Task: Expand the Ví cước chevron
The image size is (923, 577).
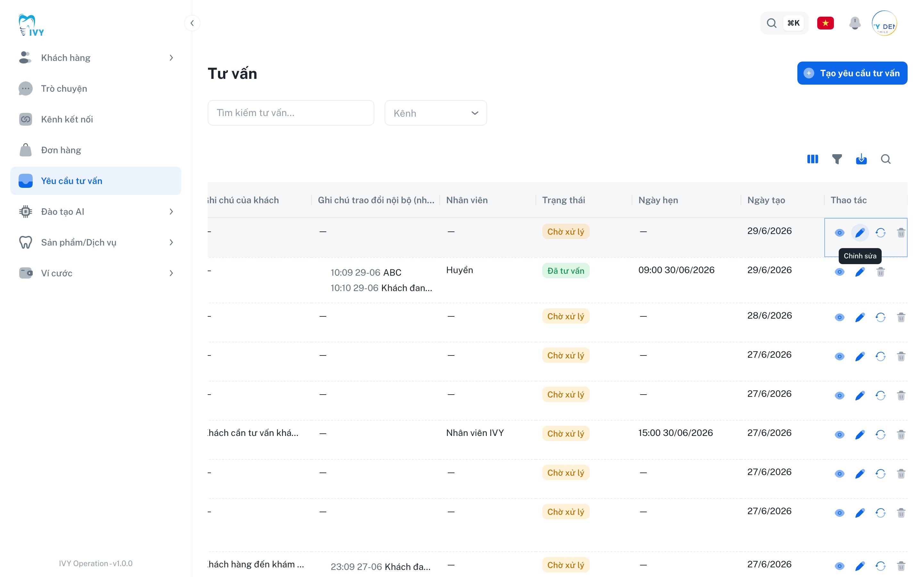Action: coord(171,273)
